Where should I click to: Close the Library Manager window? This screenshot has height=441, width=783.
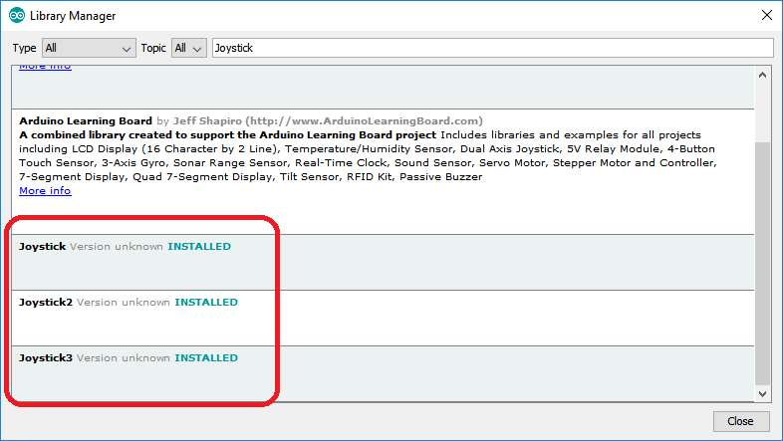[767, 16]
